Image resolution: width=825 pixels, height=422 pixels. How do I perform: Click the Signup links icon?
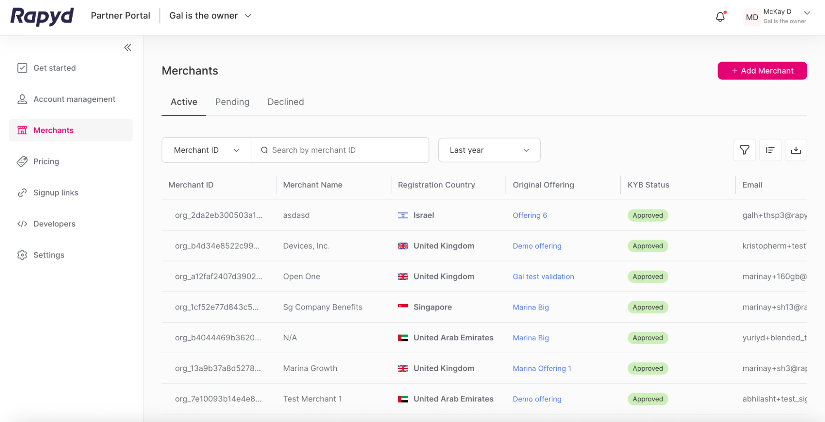tap(22, 192)
